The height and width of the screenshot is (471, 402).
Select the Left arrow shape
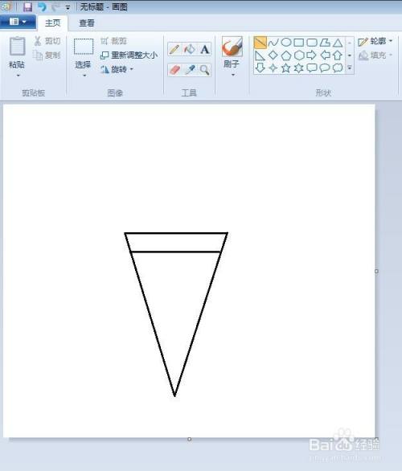click(325, 55)
